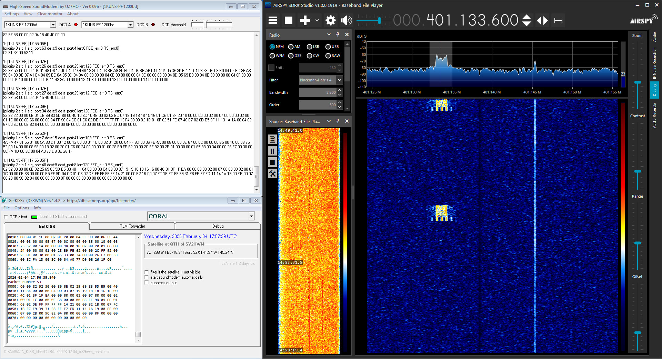Open the Options menu in GetKISS+

[21, 208]
